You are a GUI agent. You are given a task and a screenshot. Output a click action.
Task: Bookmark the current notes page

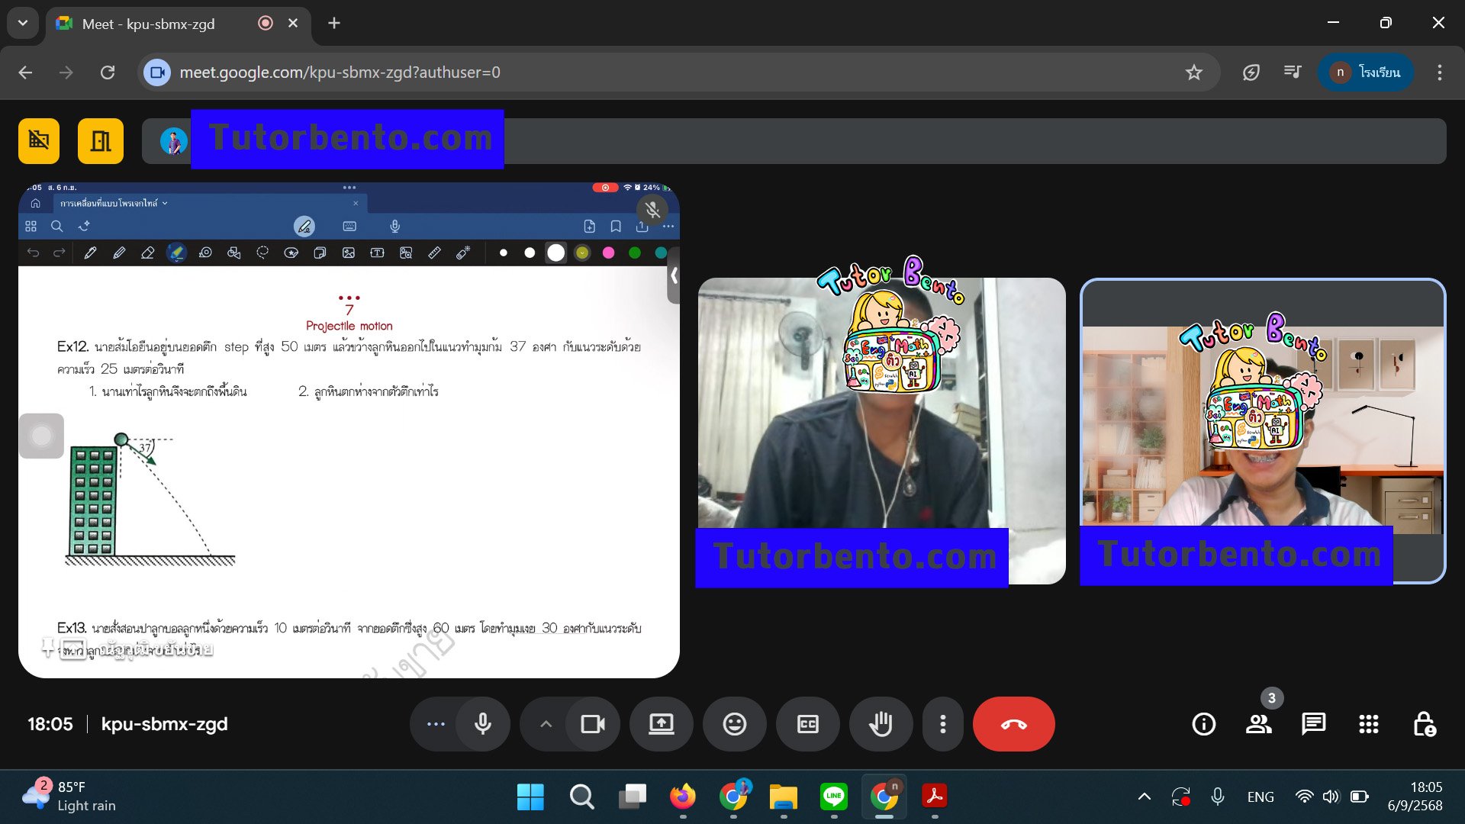tap(616, 227)
